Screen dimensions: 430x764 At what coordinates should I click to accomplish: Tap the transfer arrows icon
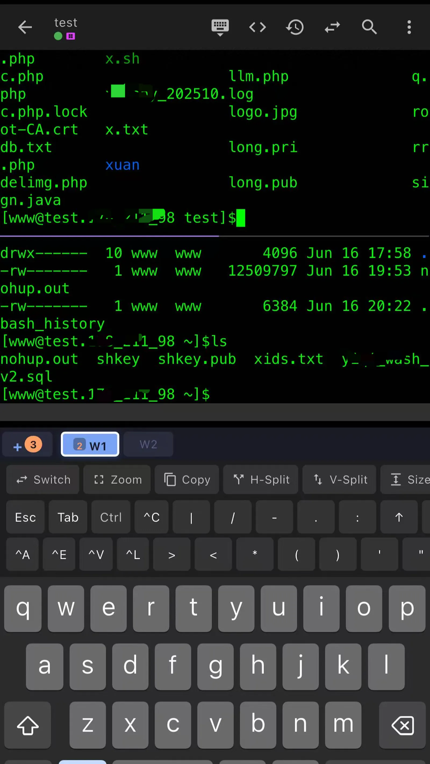click(x=332, y=27)
